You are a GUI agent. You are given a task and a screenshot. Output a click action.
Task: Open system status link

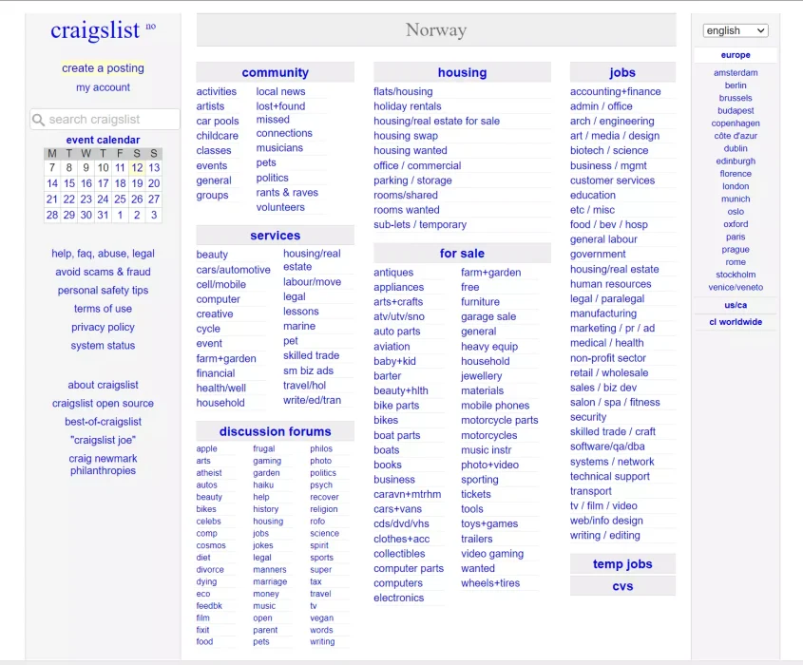[103, 346]
